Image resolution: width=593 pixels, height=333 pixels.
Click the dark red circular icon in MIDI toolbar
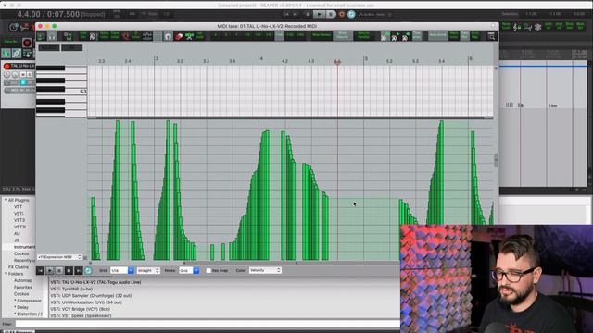tap(126, 36)
